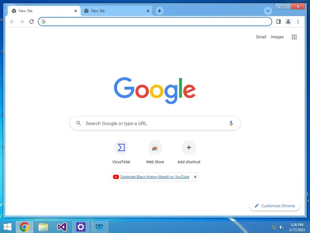The width and height of the screenshot is (310, 233).
Task: Click Chrome icon in taskbar
Action: (x=25, y=227)
